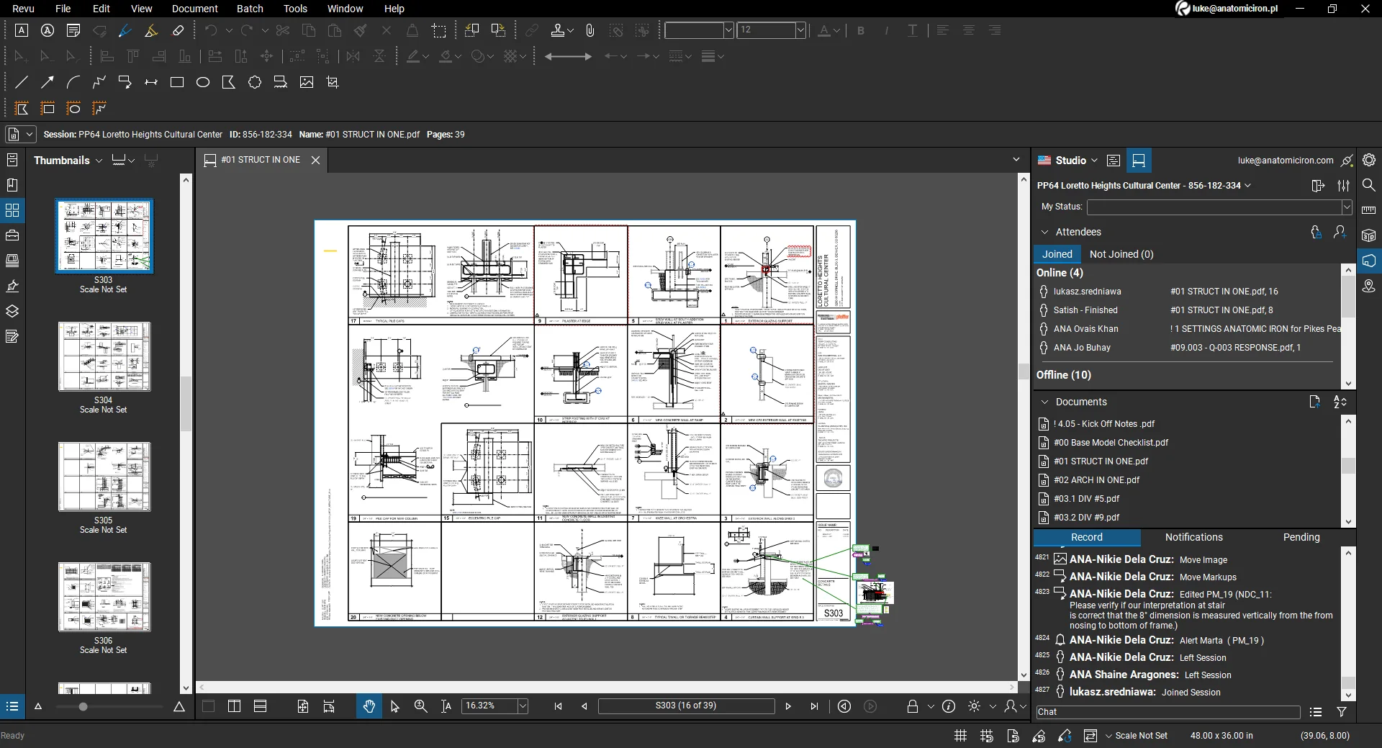Select the Text Box markup tool
The width and height of the screenshot is (1382, 748).
click(22, 30)
